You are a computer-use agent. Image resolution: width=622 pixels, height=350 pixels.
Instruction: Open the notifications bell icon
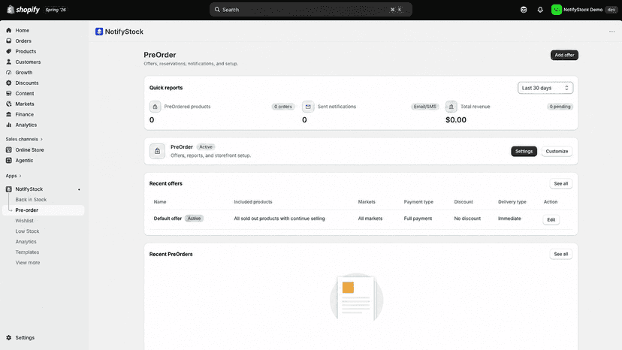point(540,10)
